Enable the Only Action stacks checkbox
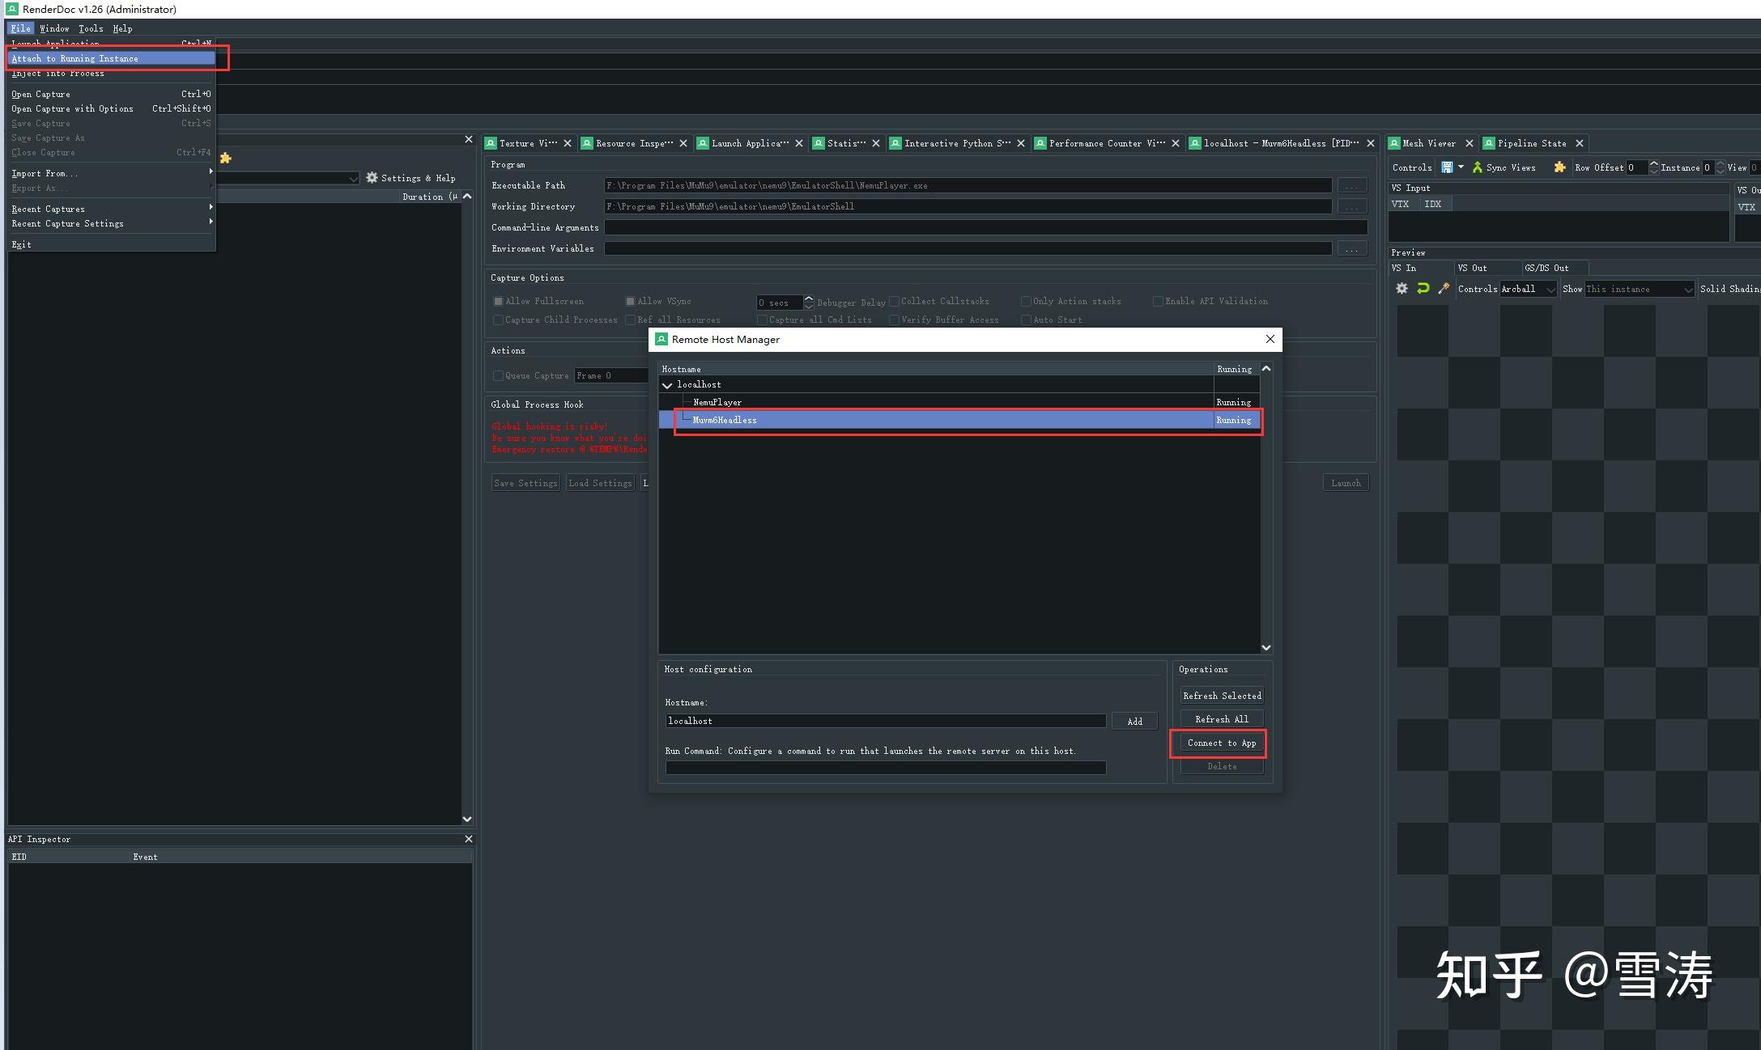 (1026, 301)
